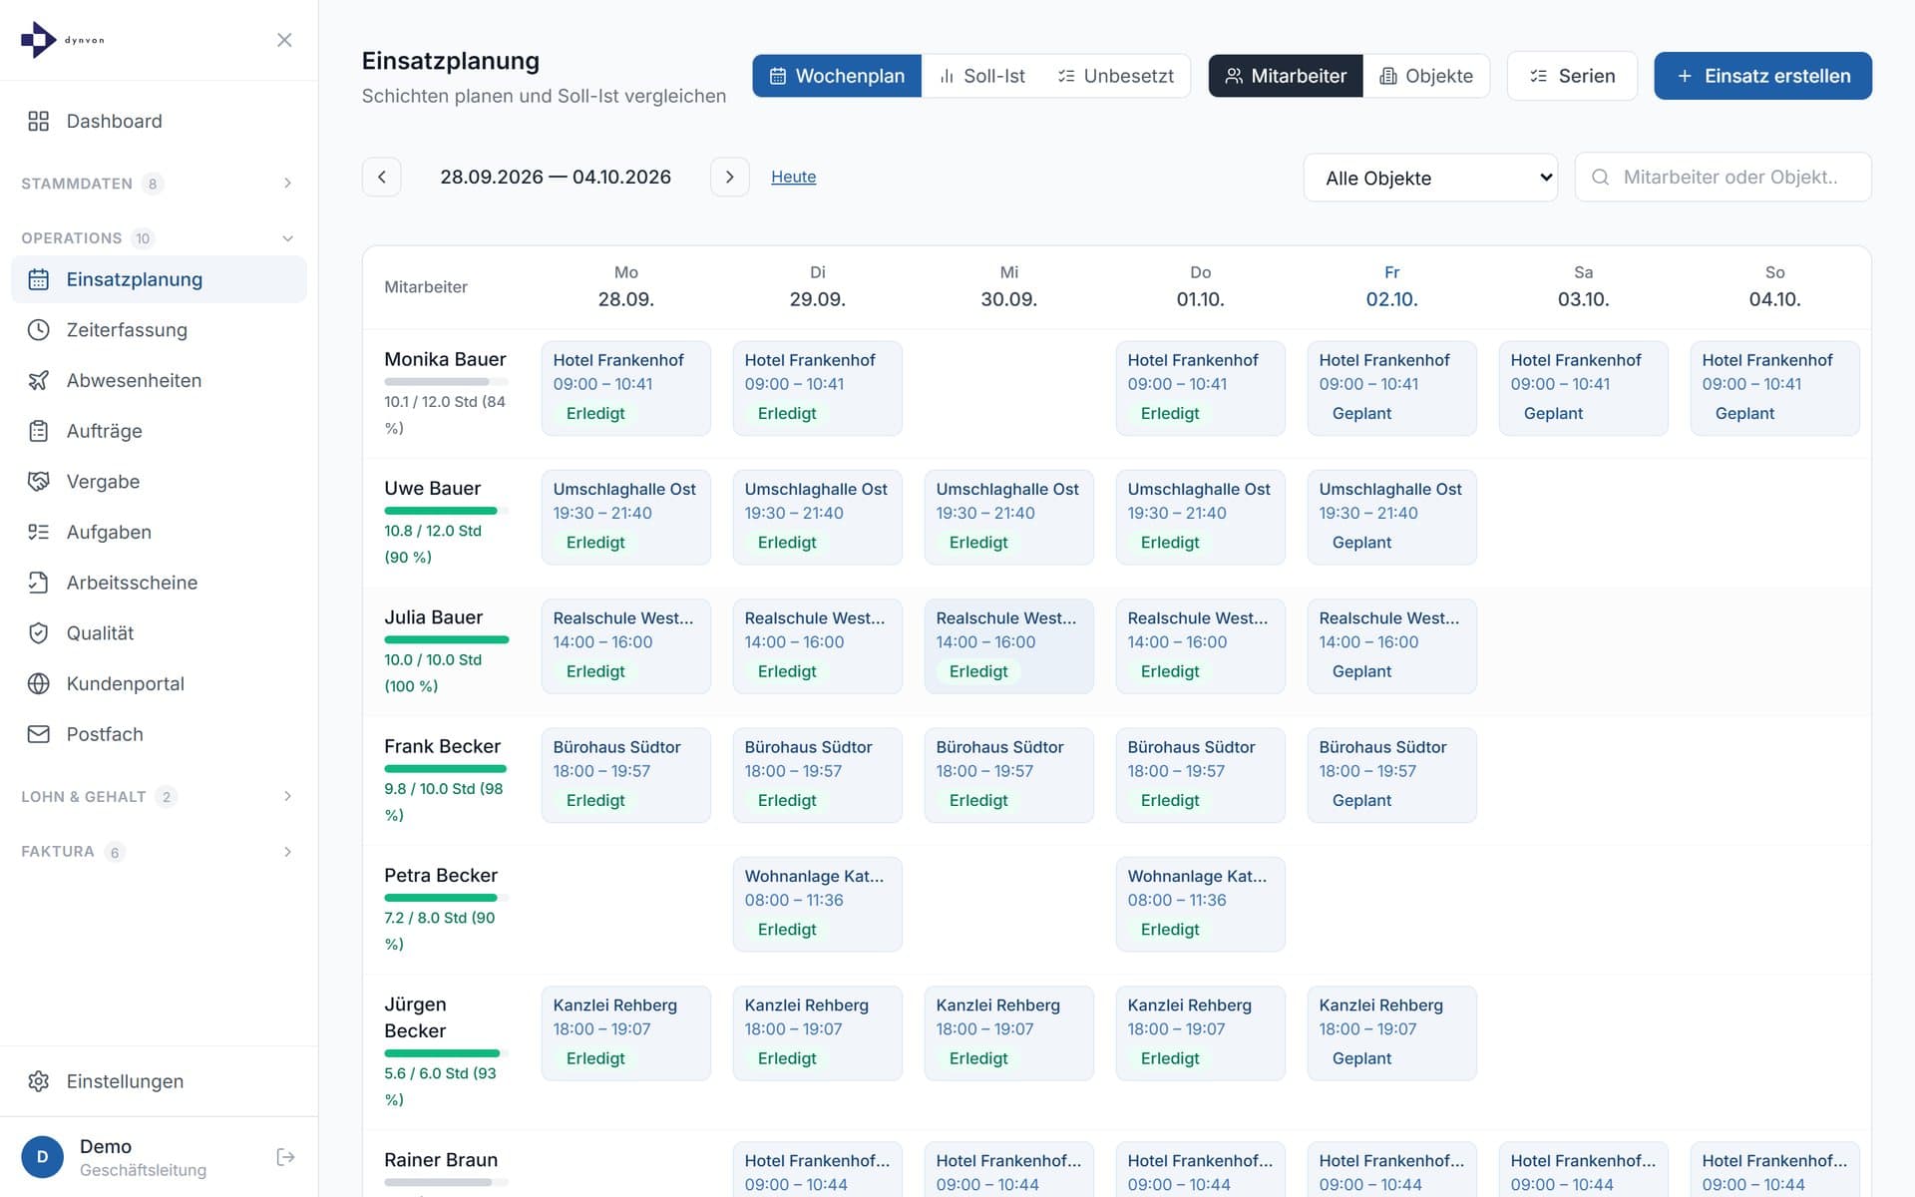Go to the next week
The image size is (1915, 1197).
[729, 177]
